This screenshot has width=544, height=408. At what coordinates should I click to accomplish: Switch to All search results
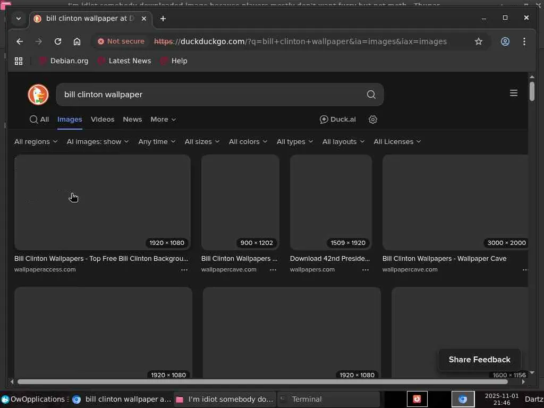click(39, 120)
